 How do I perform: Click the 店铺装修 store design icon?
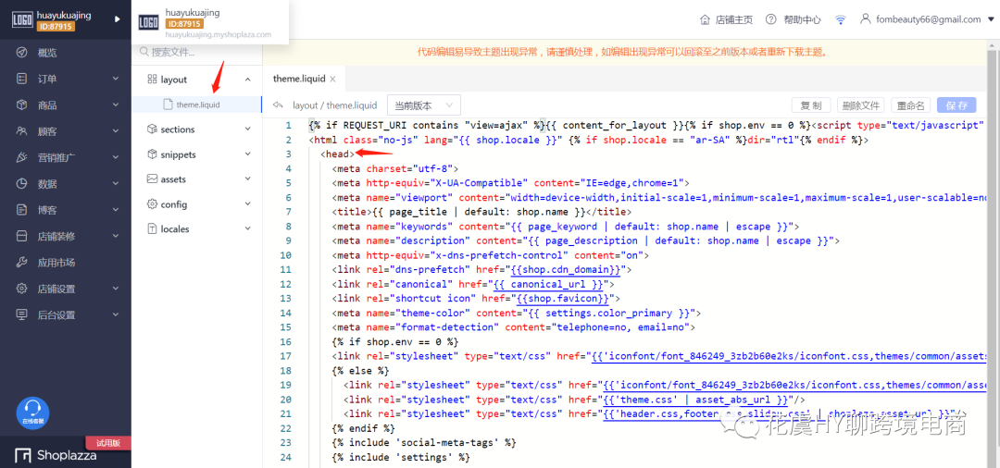(x=22, y=236)
